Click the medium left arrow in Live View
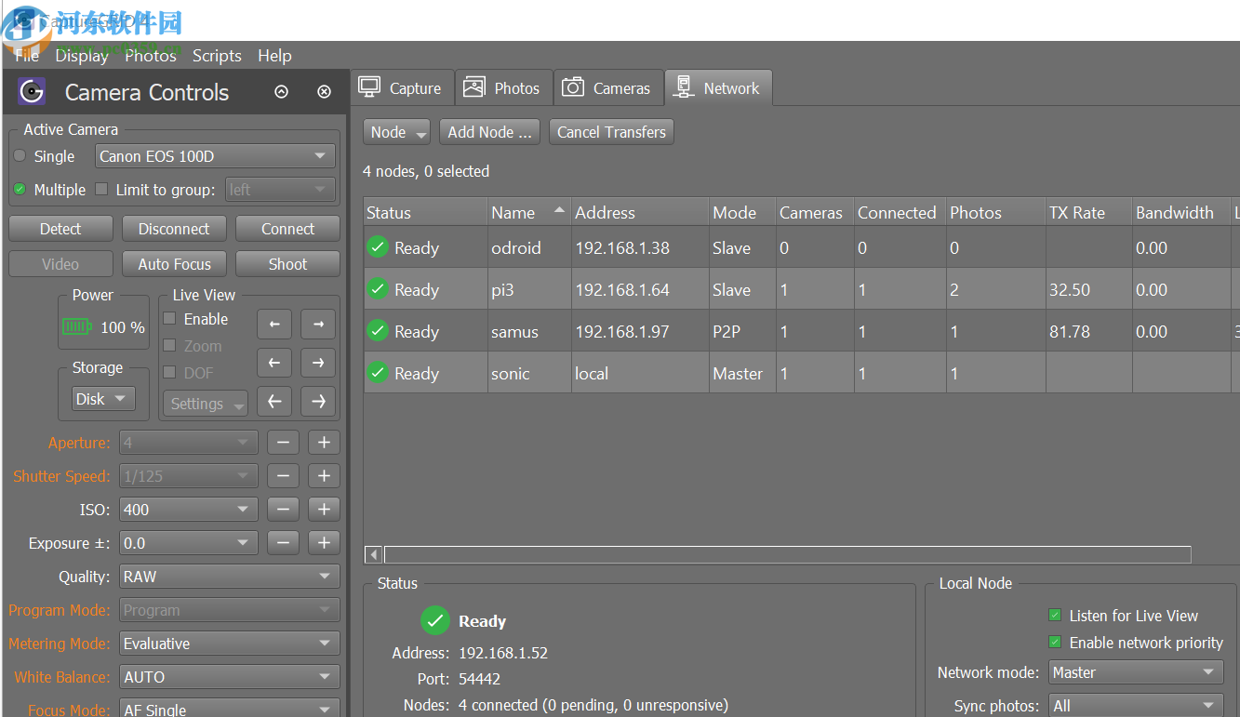1240x717 pixels. (274, 363)
